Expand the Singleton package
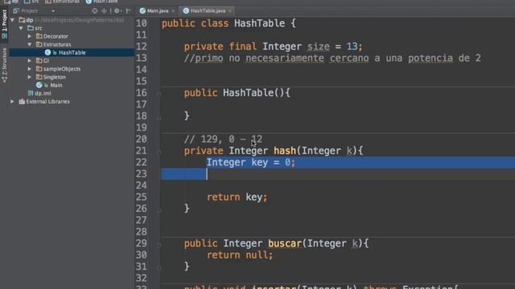515x289 pixels. (30, 77)
